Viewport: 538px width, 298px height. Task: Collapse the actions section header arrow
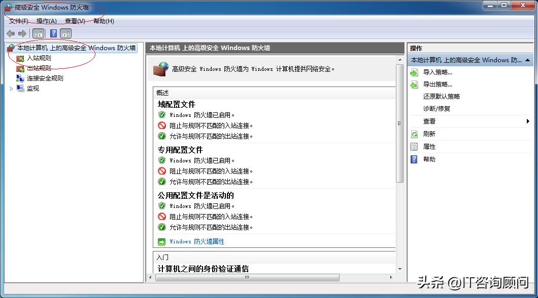tap(527, 60)
